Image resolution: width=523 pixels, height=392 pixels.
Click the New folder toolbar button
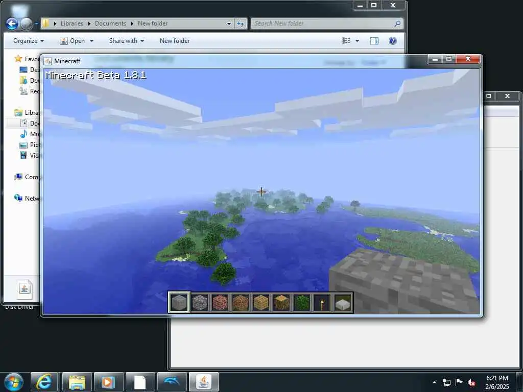point(175,41)
